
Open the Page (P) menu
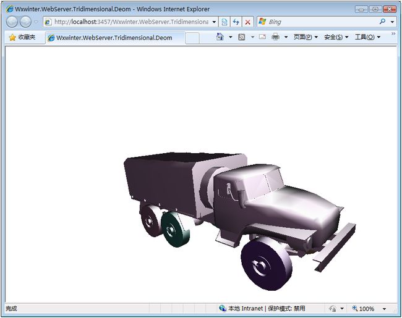[x=306, y=37]
